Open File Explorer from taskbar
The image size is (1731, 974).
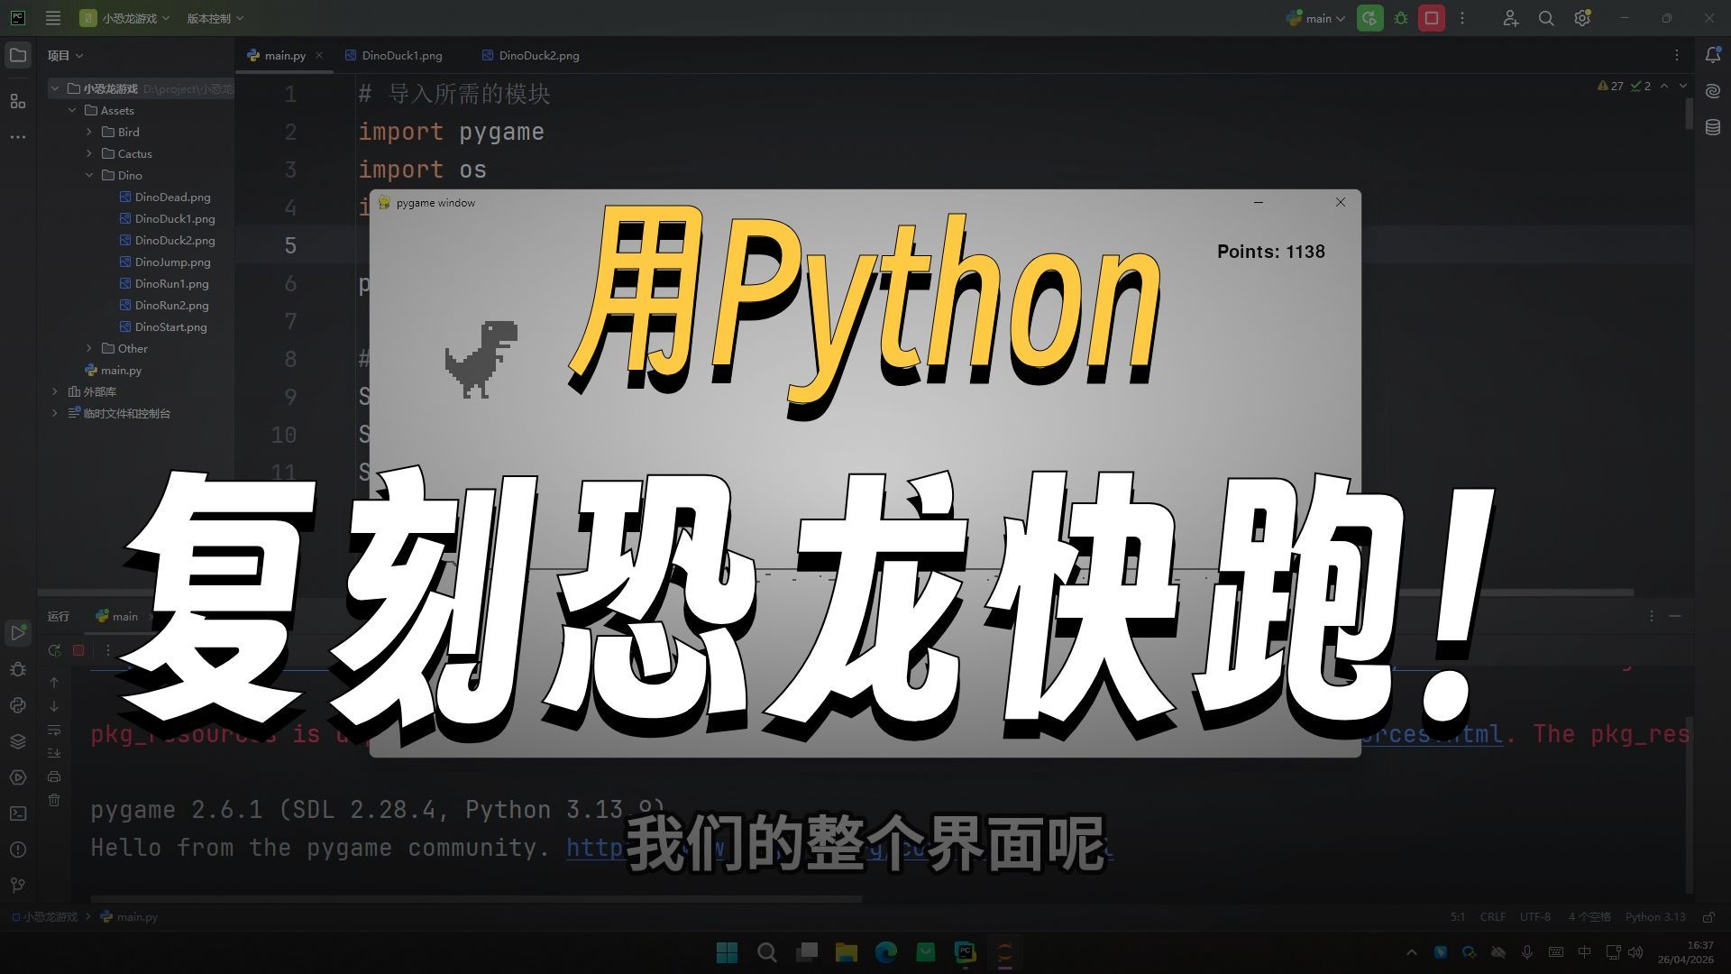[846, 952]
